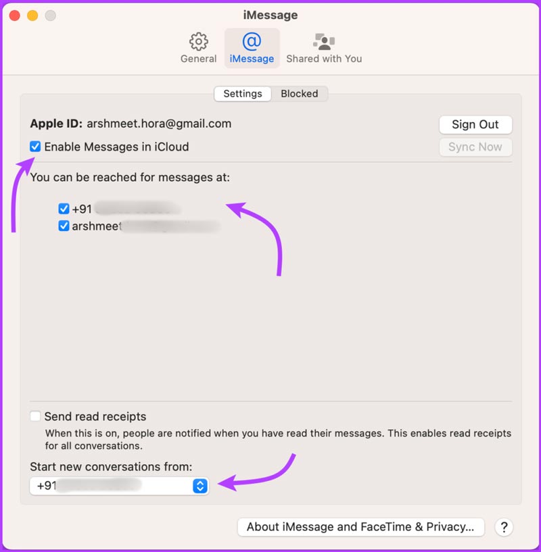The height and width of the screenshot is (552, 541).
Task: Minimize the iMessage window with the yellow button
Action: [x=32, y=16]
